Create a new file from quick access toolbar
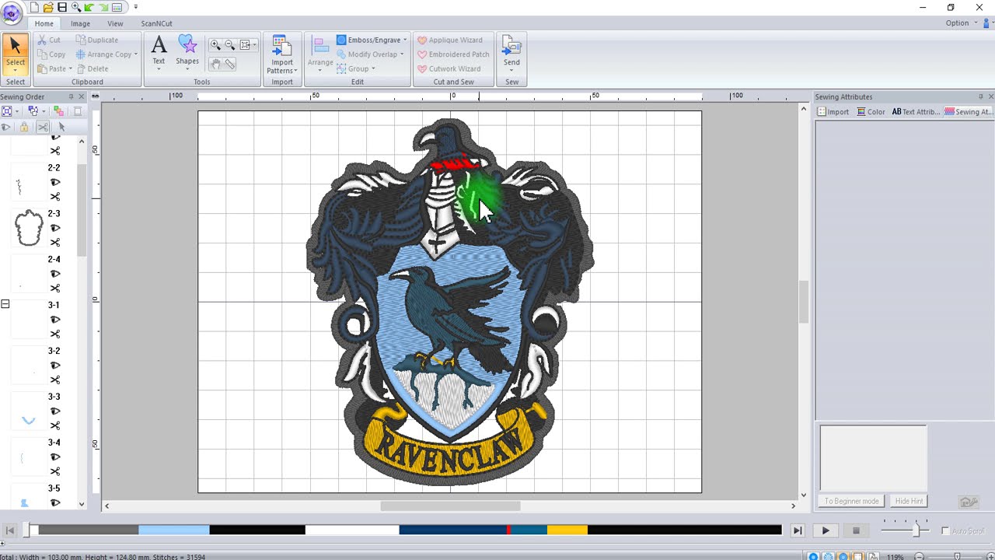 [34, 7]
